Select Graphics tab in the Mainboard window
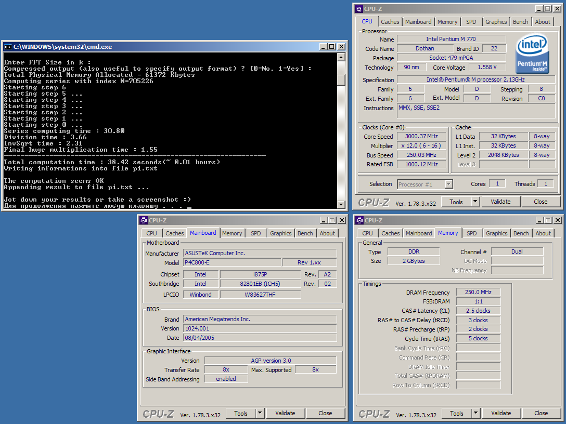Viewport: 566px width, 424px height. pos(281,233)
